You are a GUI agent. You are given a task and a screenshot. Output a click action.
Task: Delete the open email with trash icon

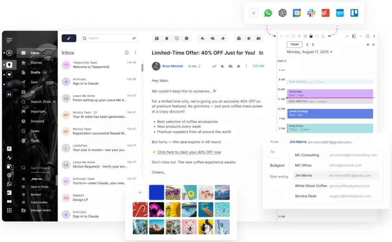click(x=167, y=38)
